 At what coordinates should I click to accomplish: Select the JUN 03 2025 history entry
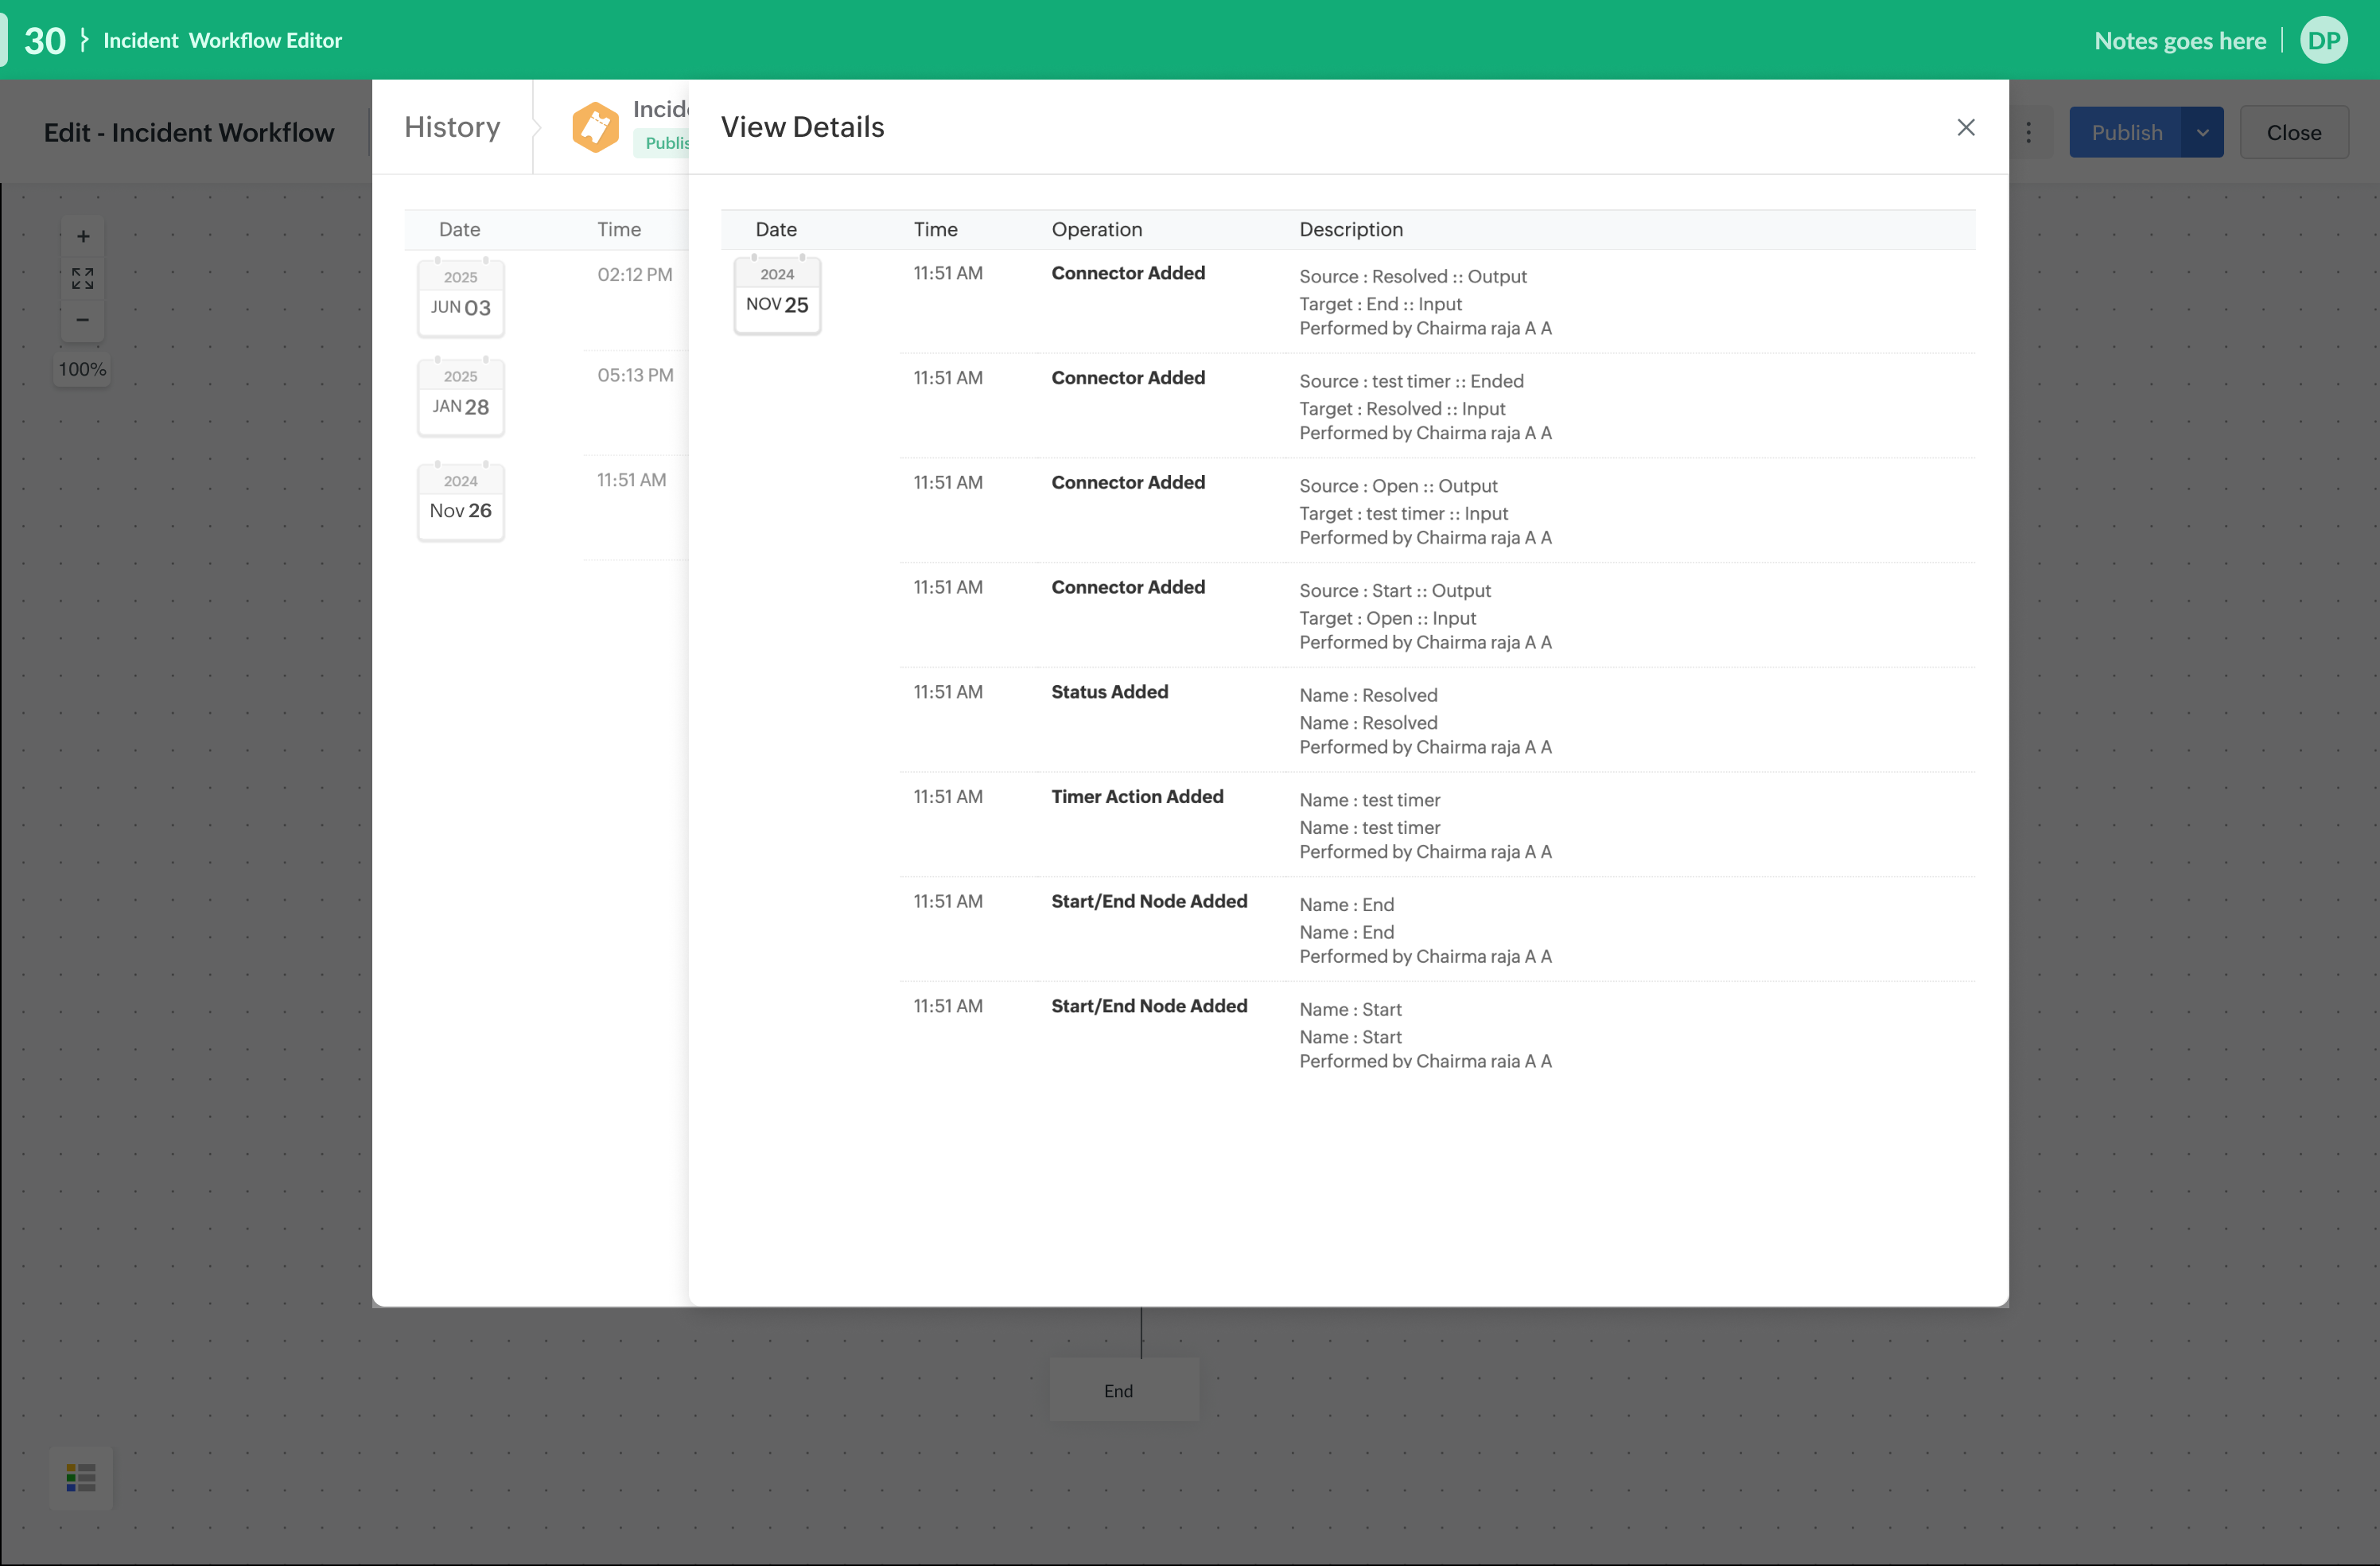461,297
